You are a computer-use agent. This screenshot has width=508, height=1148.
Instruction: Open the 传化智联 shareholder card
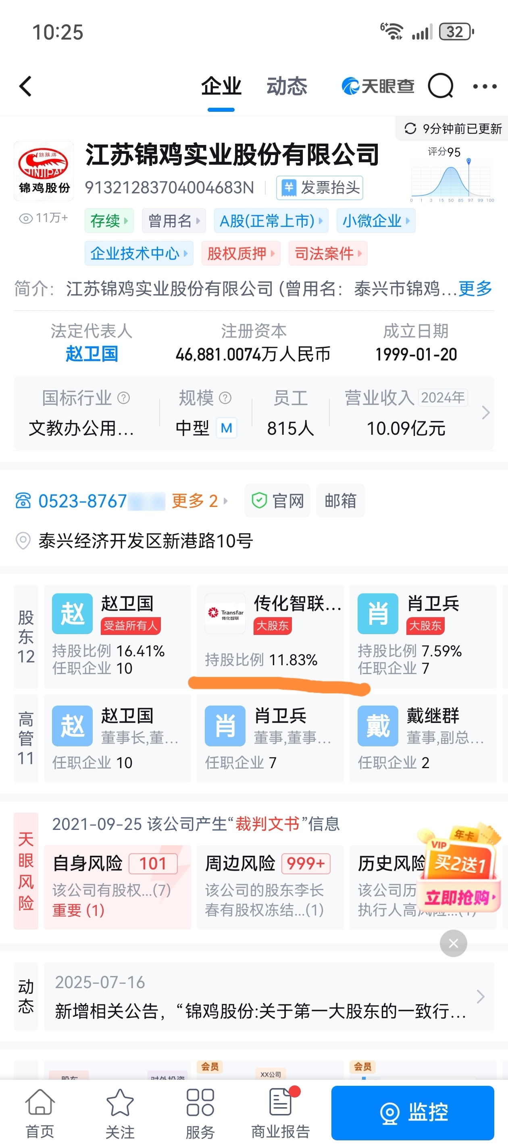270,636
